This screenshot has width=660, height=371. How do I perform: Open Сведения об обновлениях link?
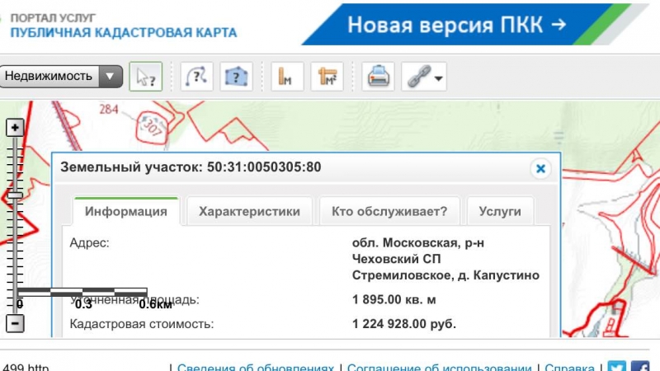(256, 367)
